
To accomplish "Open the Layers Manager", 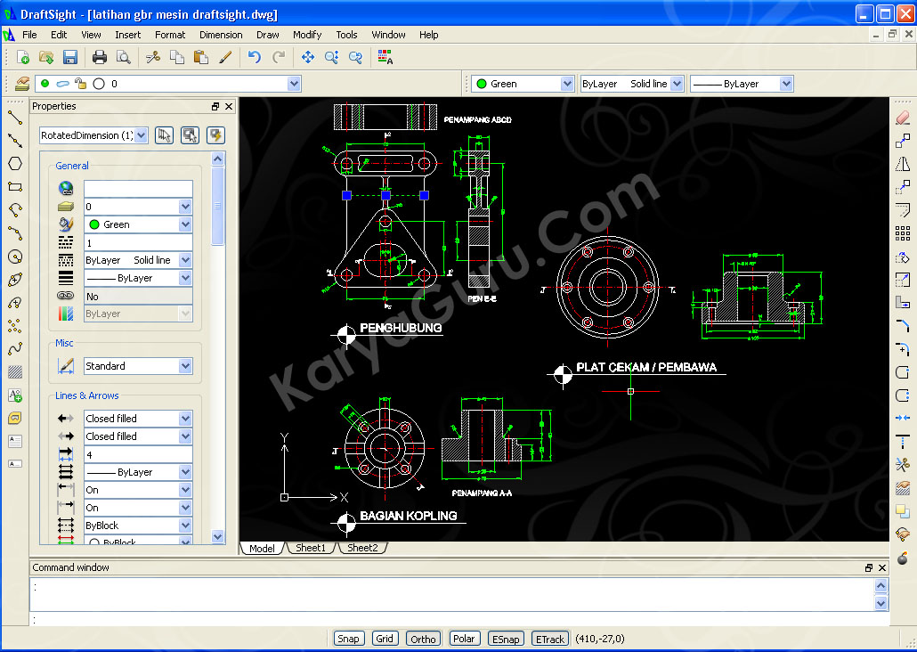I will pyautogui.click(x=20, y=83).
